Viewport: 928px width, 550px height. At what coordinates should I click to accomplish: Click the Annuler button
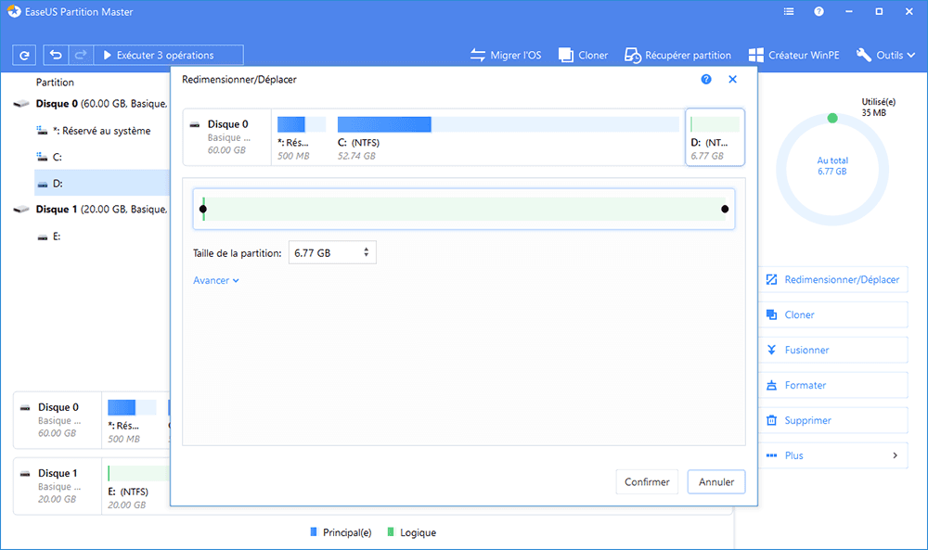(715, 481)
